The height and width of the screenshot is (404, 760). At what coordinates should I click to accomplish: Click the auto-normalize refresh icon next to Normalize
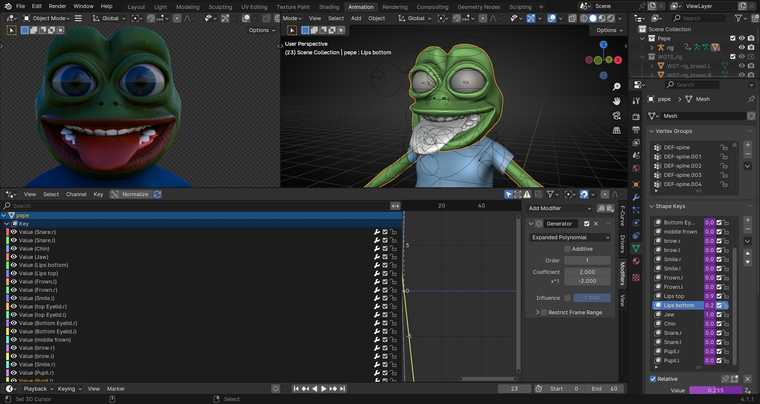[157, 194]
